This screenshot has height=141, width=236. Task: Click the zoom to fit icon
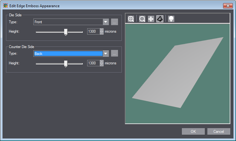click(x=131, y=19)
